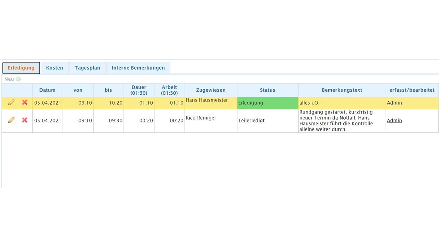This screenshot has height=247, width=439.
Task: Click date 05.04.2021 in Hans Hausmeister row
Action: 48,103
